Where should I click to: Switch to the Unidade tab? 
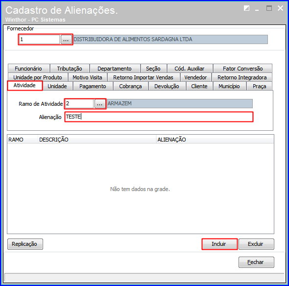point(57,86)
